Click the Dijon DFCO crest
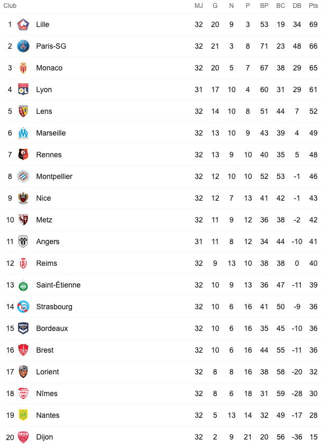This screenshot has height=448, width=323. click(x=23, y=437)
